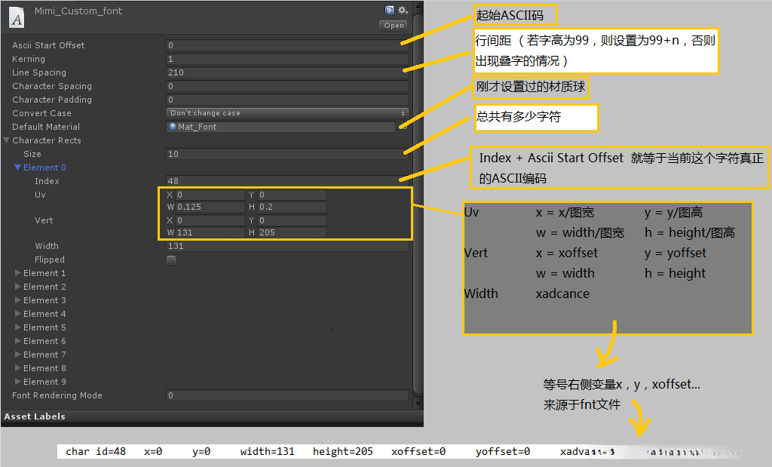Edit the Vert H field showing 205
The image size is (772, 467).
pyautogui.click(x=292, y=232)
